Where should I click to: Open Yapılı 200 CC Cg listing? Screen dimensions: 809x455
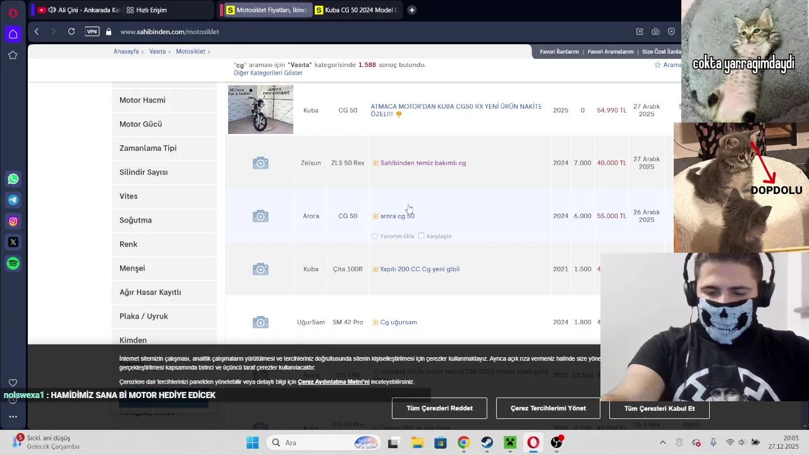coord(420,269)
